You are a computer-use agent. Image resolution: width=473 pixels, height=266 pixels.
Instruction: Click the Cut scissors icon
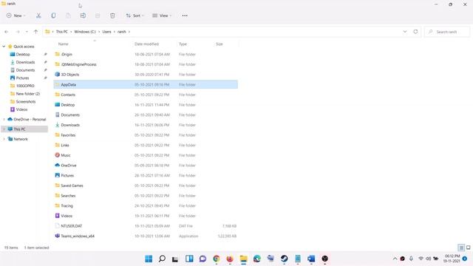tap(38, 16)
